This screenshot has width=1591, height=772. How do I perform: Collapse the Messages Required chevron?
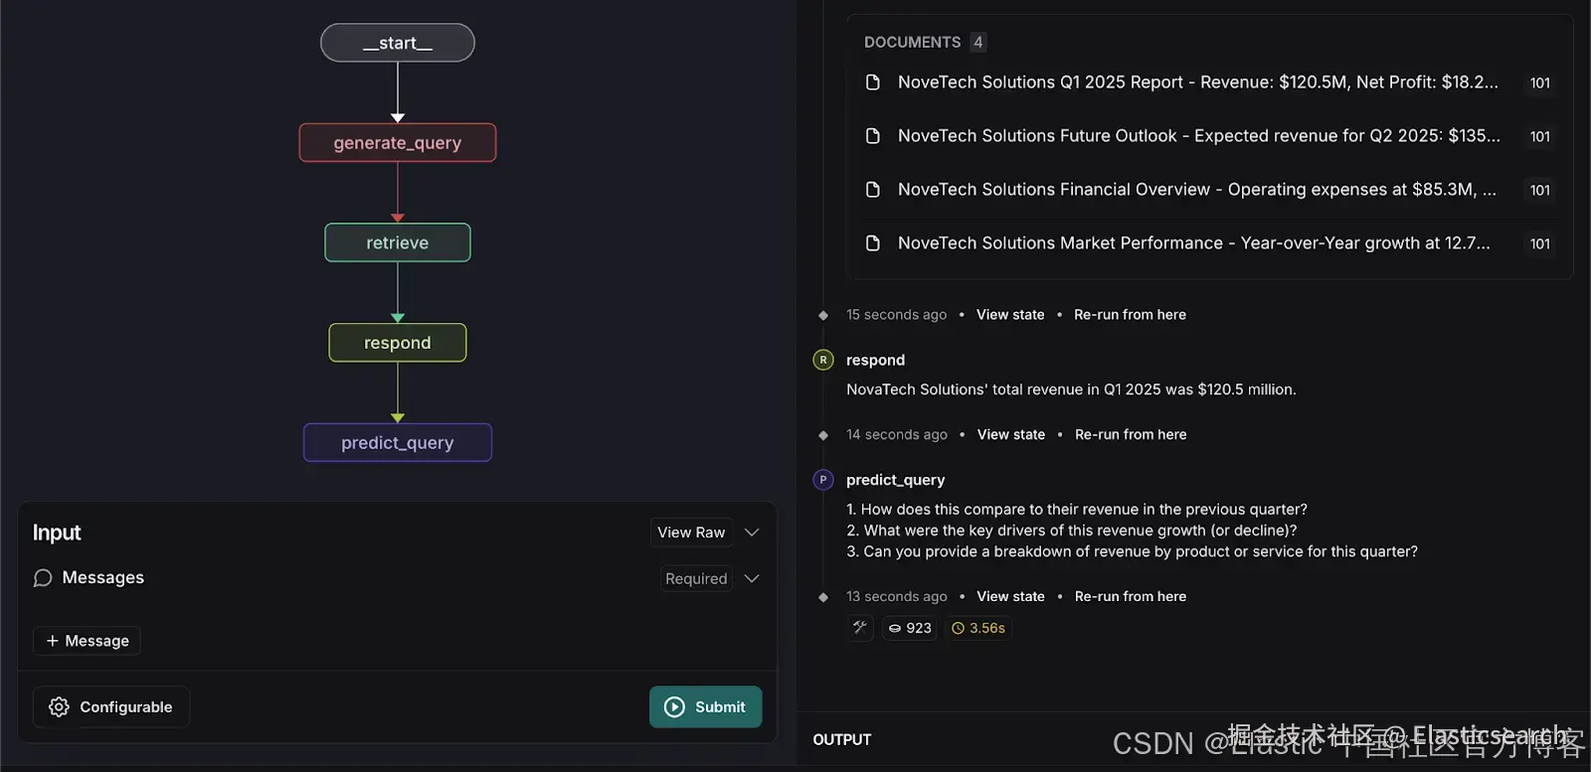pos(752,578)
